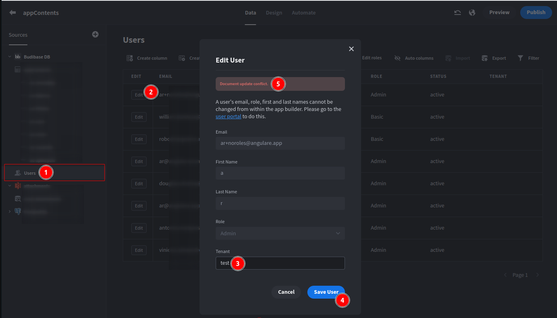Open the globe icon near Preview

(472, 13)
